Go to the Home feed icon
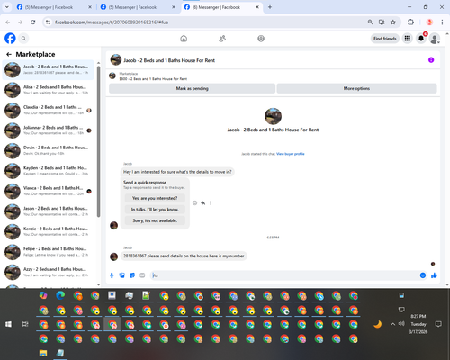 pos(184,39)
